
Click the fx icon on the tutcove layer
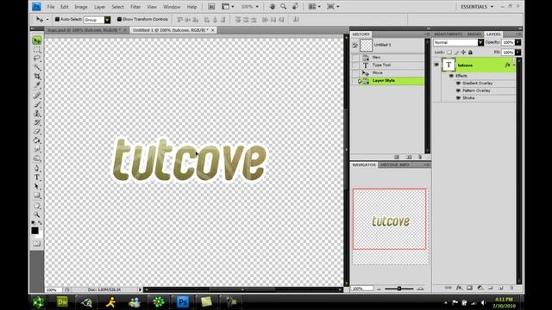pyautogui.click(x=507, y=65)
